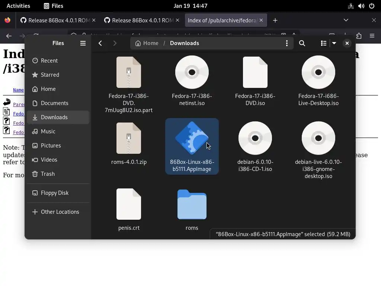This screenshot has height=286, width=381.
Task: Click the power icon in system tray
Action: coord(372,6)
